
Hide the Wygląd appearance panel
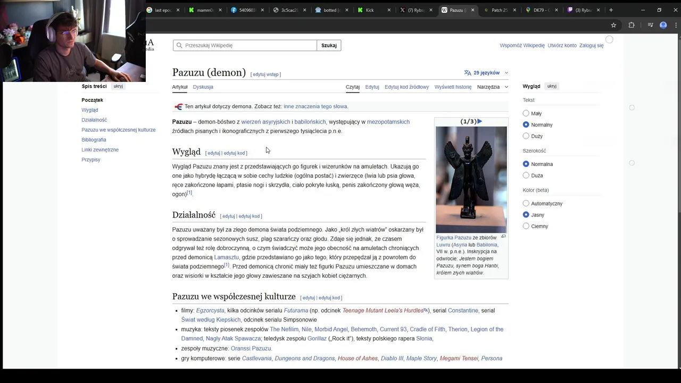[x=552, y=86]
